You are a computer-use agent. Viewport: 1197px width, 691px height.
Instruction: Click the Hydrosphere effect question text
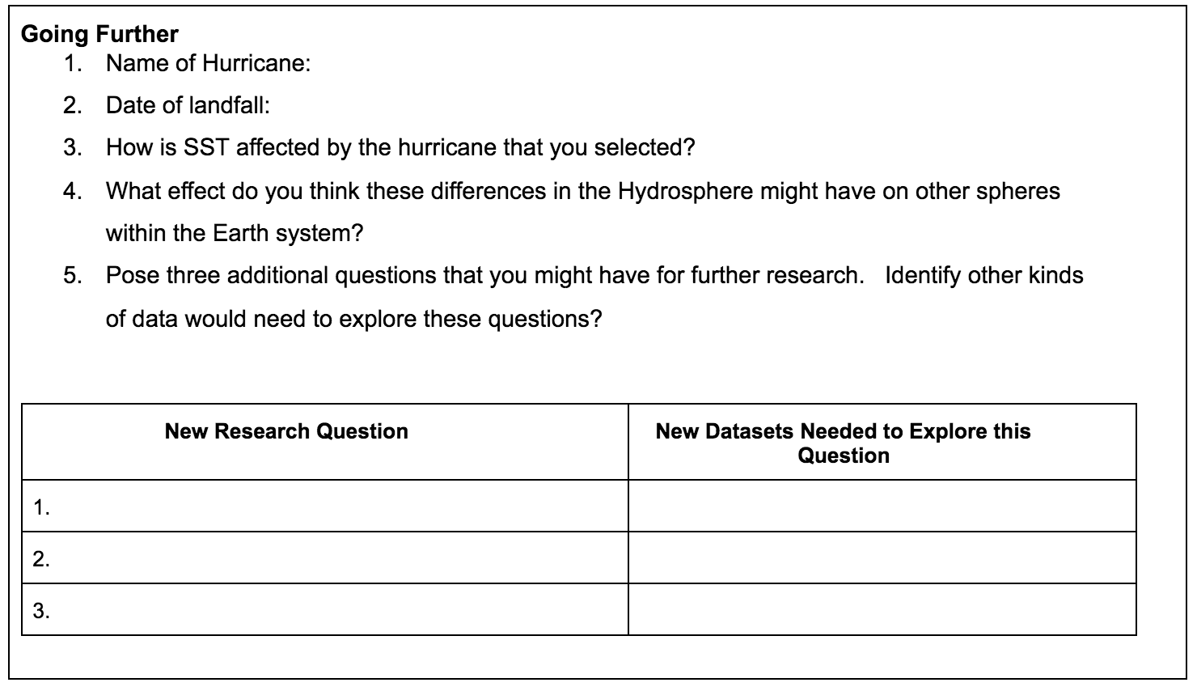tap(582, 191)
